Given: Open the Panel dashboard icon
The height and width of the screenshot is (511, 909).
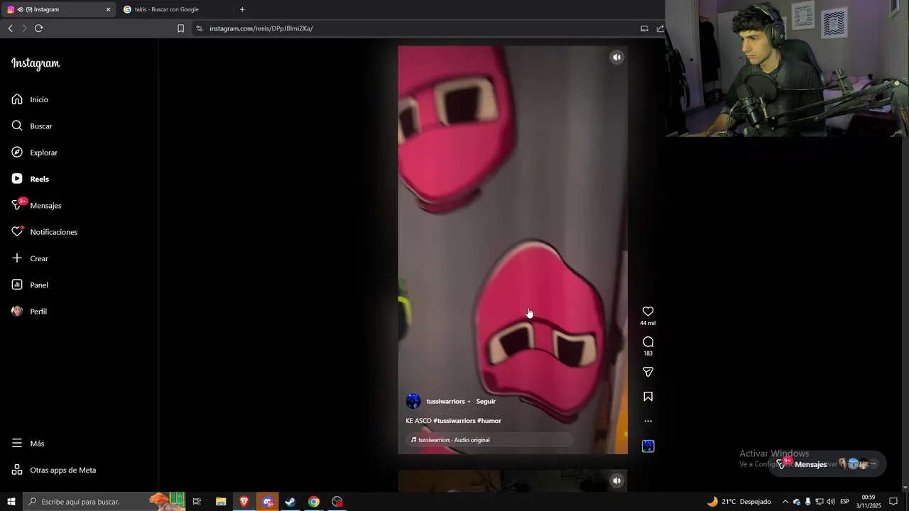Looking at the screenshot, I should 17,285.
